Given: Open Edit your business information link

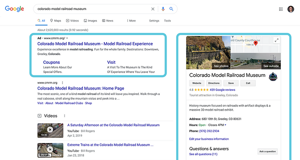Looking at the screenshot, I should [209, 139].
